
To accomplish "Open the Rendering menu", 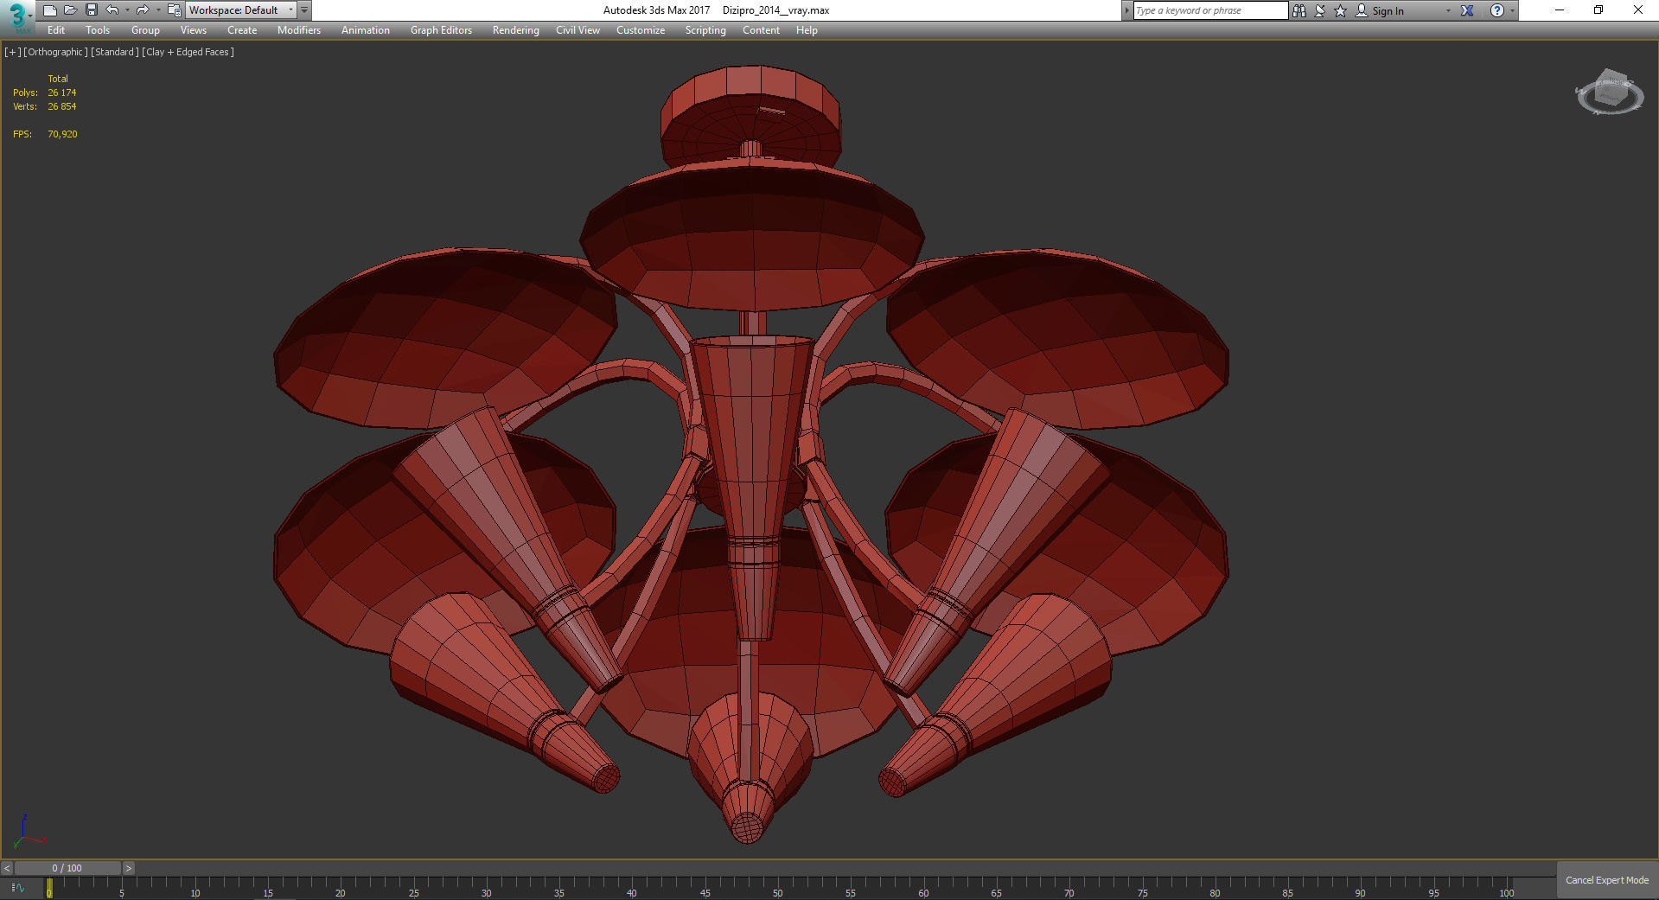I will [516, 30].
